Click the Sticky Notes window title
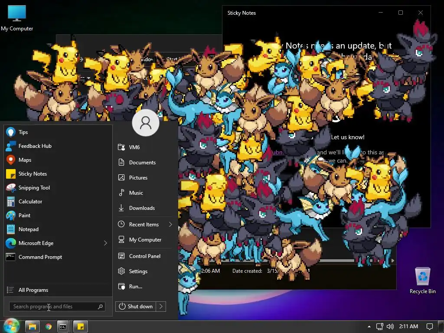Screen dimensions: 444x333 pos(242,13)
